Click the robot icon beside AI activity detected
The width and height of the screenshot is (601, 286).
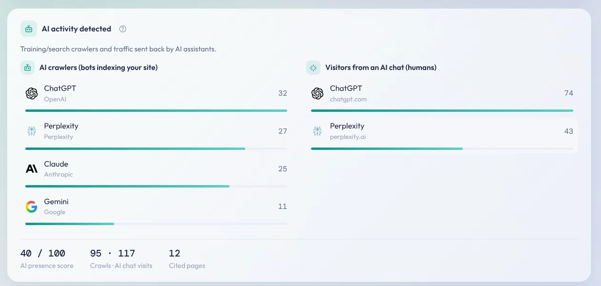tap(29, 29)
